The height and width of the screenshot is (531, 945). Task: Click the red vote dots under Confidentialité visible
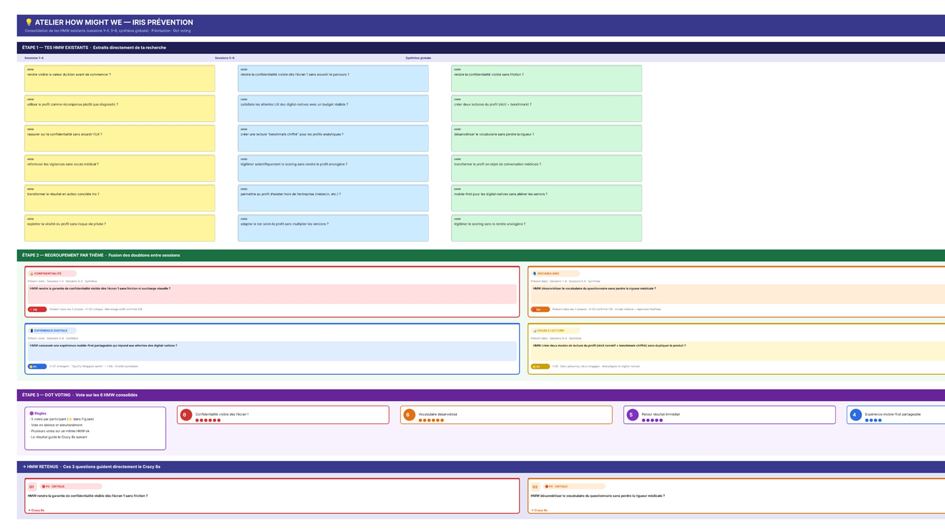click(x=208, y=420)
